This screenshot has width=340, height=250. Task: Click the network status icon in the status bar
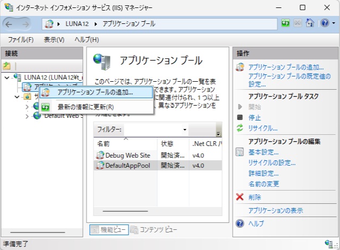[x=328, y=244]
